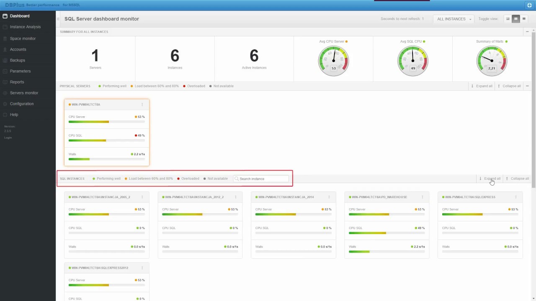The width and height of the screenshot is (536, 301).
Task: Open options menu of INSTANCJA_2012_2 card
Action: coord(235,197)
